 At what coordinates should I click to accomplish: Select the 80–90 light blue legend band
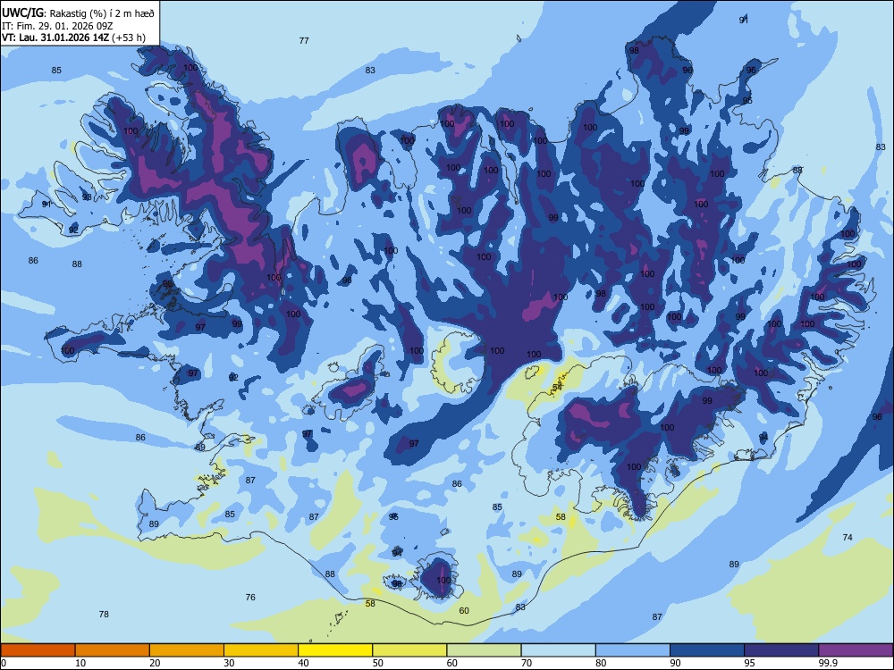633,650
